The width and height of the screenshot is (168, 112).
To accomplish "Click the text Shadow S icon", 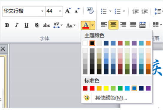I will pos(37,25).
